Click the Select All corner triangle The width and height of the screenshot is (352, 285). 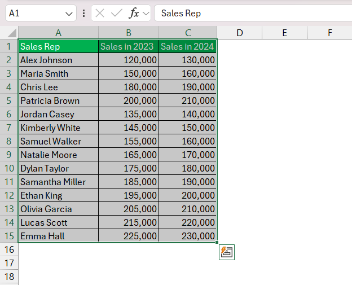pos(12,33)
